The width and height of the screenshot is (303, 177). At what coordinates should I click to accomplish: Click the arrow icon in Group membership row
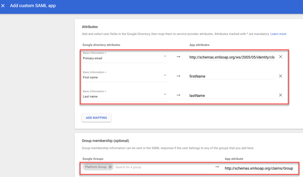click(x=217, y=167)
